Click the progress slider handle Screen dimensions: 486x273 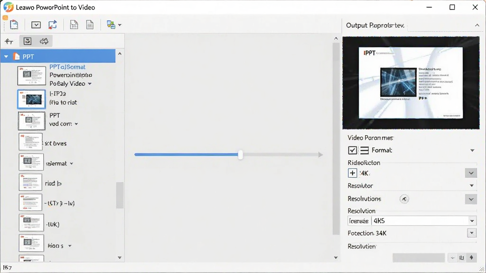[241, 155]
